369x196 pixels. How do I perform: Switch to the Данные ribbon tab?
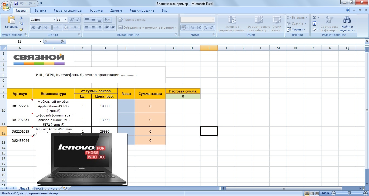click(x=116, y=11)
